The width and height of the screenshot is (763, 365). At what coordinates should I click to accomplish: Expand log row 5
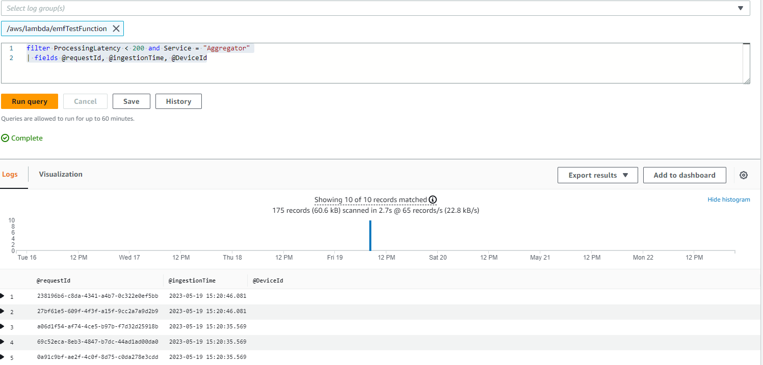[x=3, y=357]
